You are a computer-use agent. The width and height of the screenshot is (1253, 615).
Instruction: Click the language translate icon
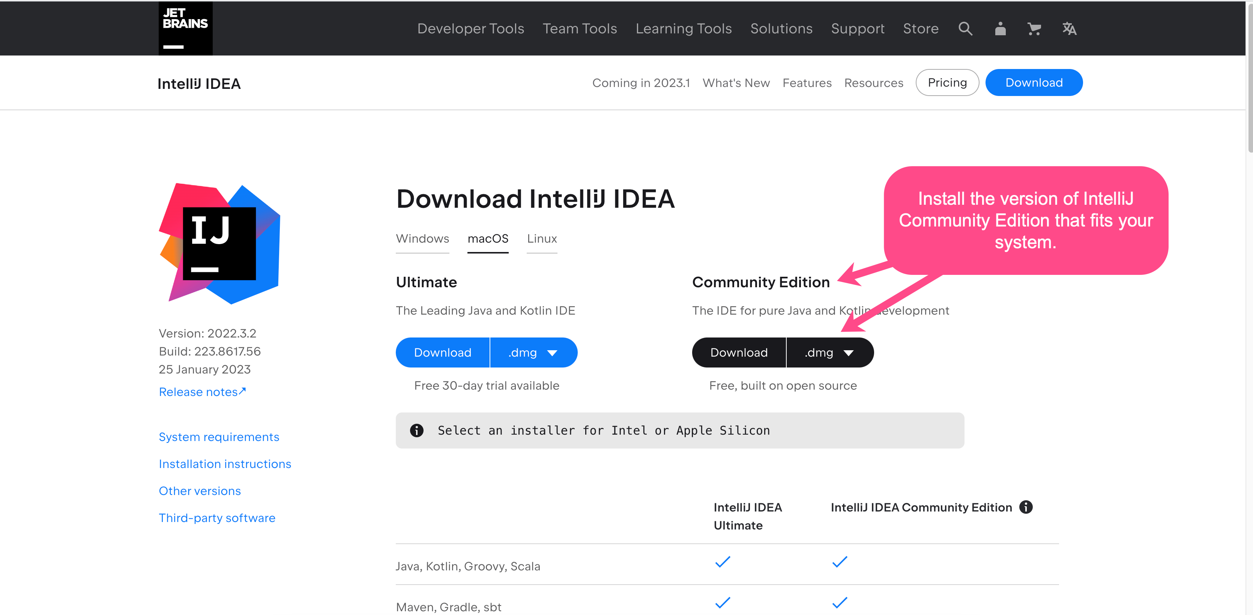click(x=1069, y=28)
